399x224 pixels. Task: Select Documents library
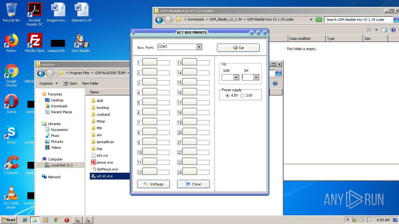pyautogui.click(x=59, y=130)
